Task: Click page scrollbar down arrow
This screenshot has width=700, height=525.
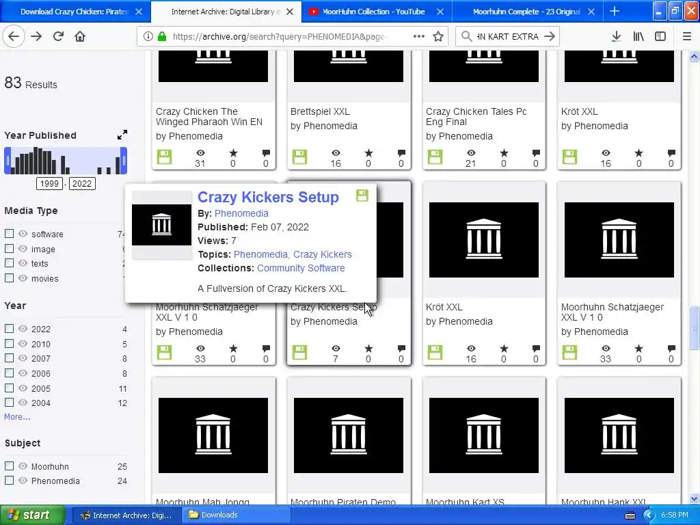Action: 694,499
